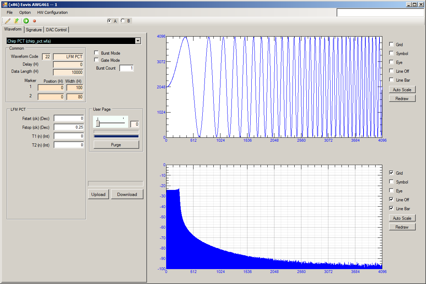Click the red dot stop icon

[x=34, y=21]
